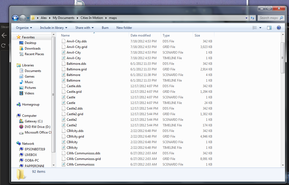
Task: Select the CIMcity.dds file icon
Action: pyautogui.click(x=64, y=131)
